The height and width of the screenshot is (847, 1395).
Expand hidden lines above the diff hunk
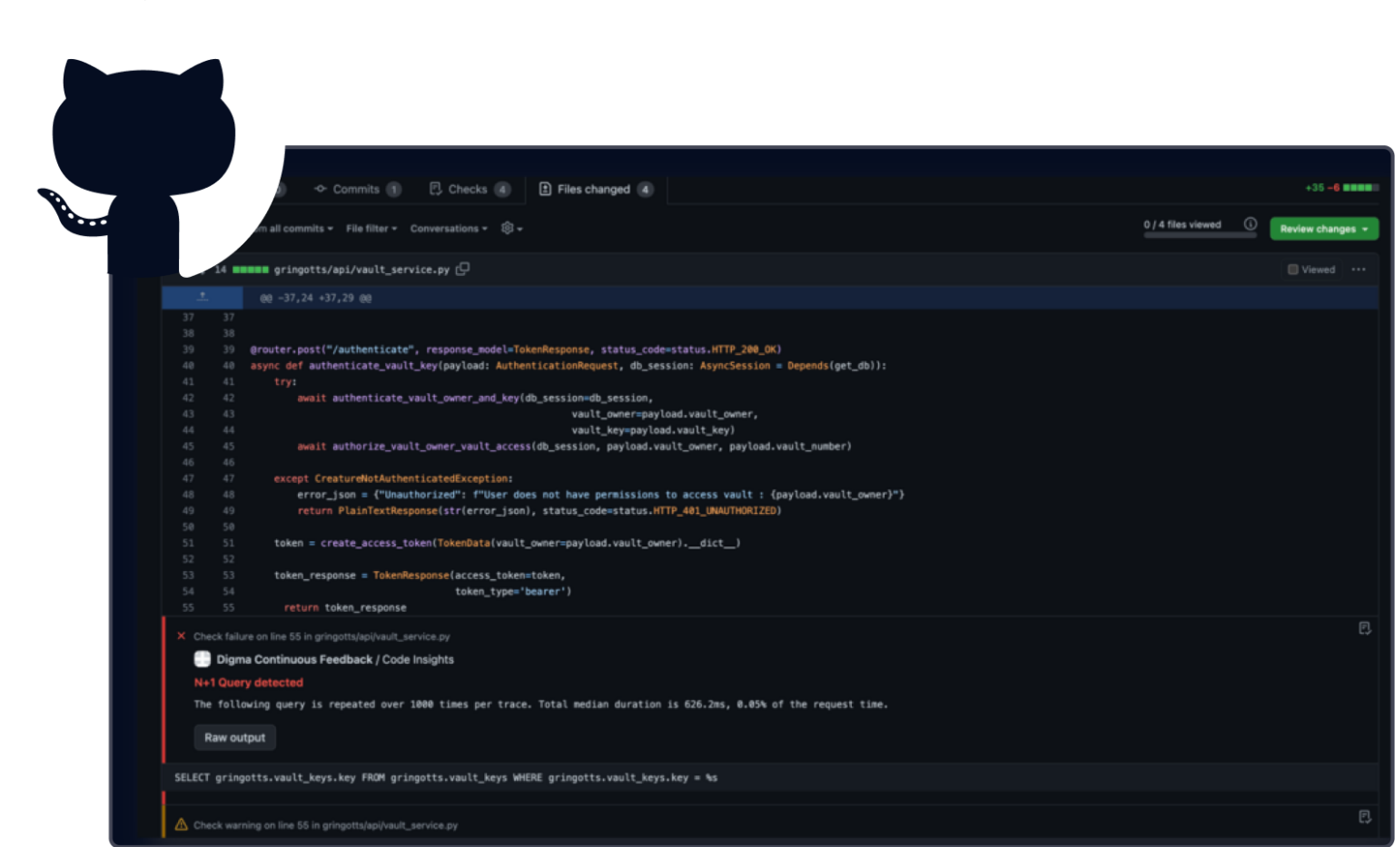[x=203, y=297]
